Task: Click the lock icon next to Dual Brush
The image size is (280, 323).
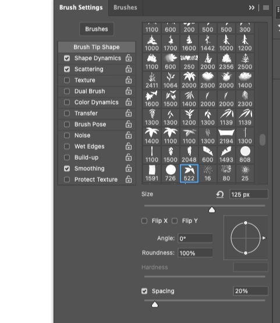Action: [129, 91]
